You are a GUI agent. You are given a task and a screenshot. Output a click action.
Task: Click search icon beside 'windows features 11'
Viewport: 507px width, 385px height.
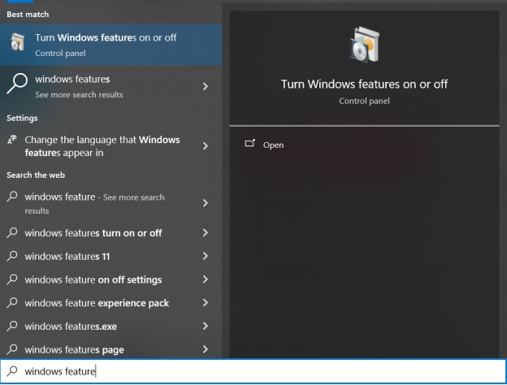(x=12, y=256)
